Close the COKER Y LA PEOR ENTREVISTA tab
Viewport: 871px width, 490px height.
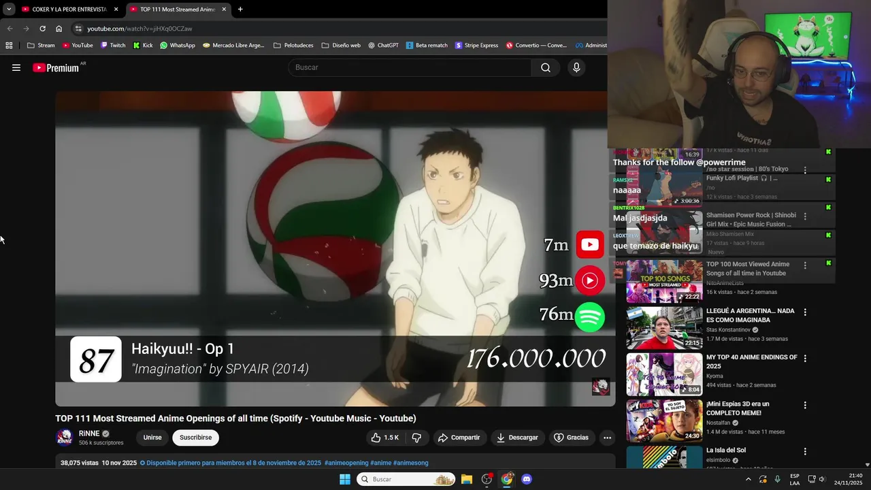tap(116, 10)
